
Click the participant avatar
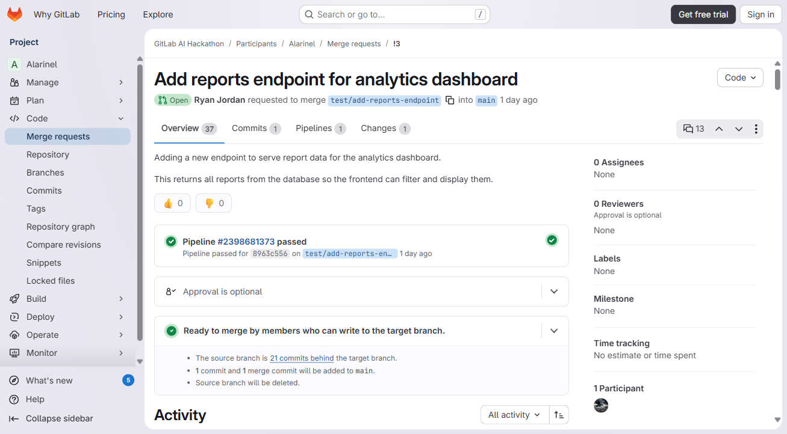click(x=601, y=405)
